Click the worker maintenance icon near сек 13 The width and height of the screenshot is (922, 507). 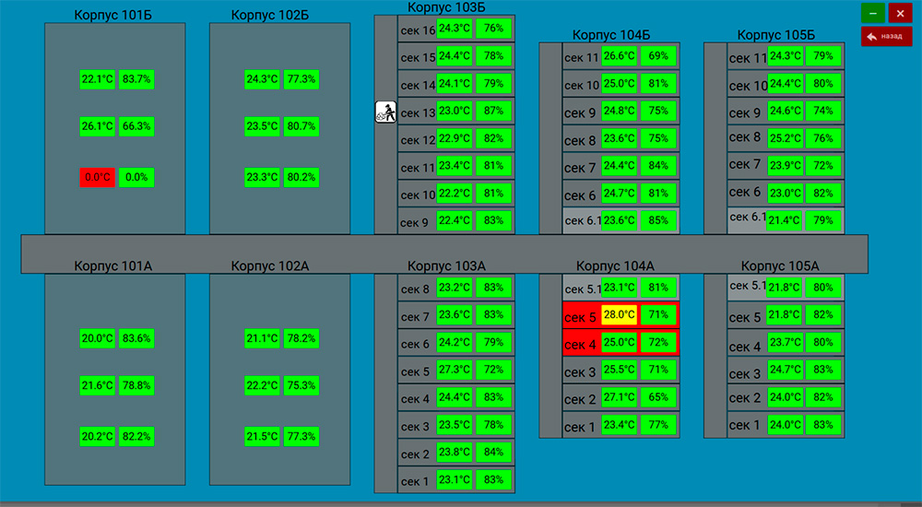click(x=385, y=112)
